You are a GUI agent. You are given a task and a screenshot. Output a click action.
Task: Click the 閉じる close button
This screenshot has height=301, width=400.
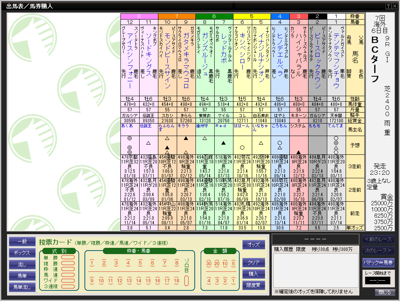(385, 292)
